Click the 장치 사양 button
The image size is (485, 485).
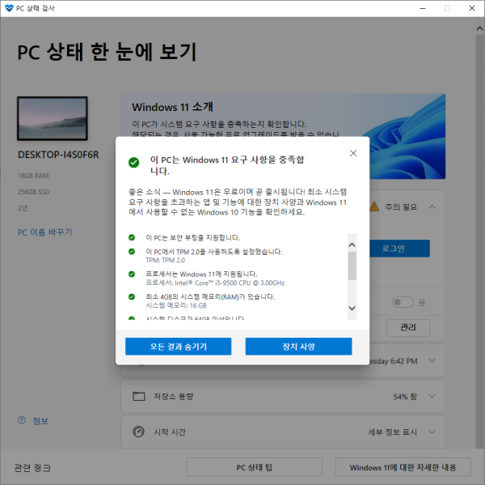tap(298, 347)
